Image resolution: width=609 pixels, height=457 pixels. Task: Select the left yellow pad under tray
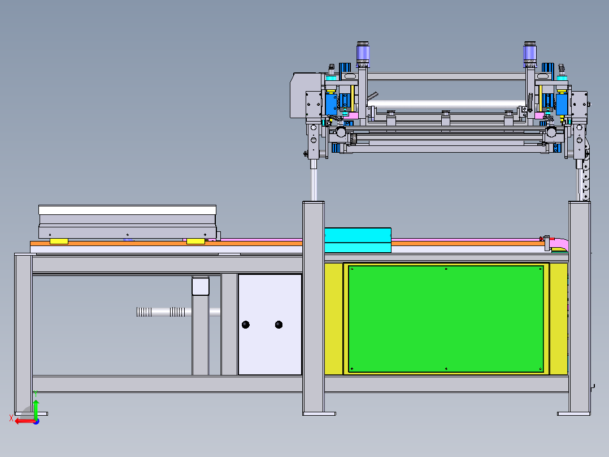pos(59,242)
